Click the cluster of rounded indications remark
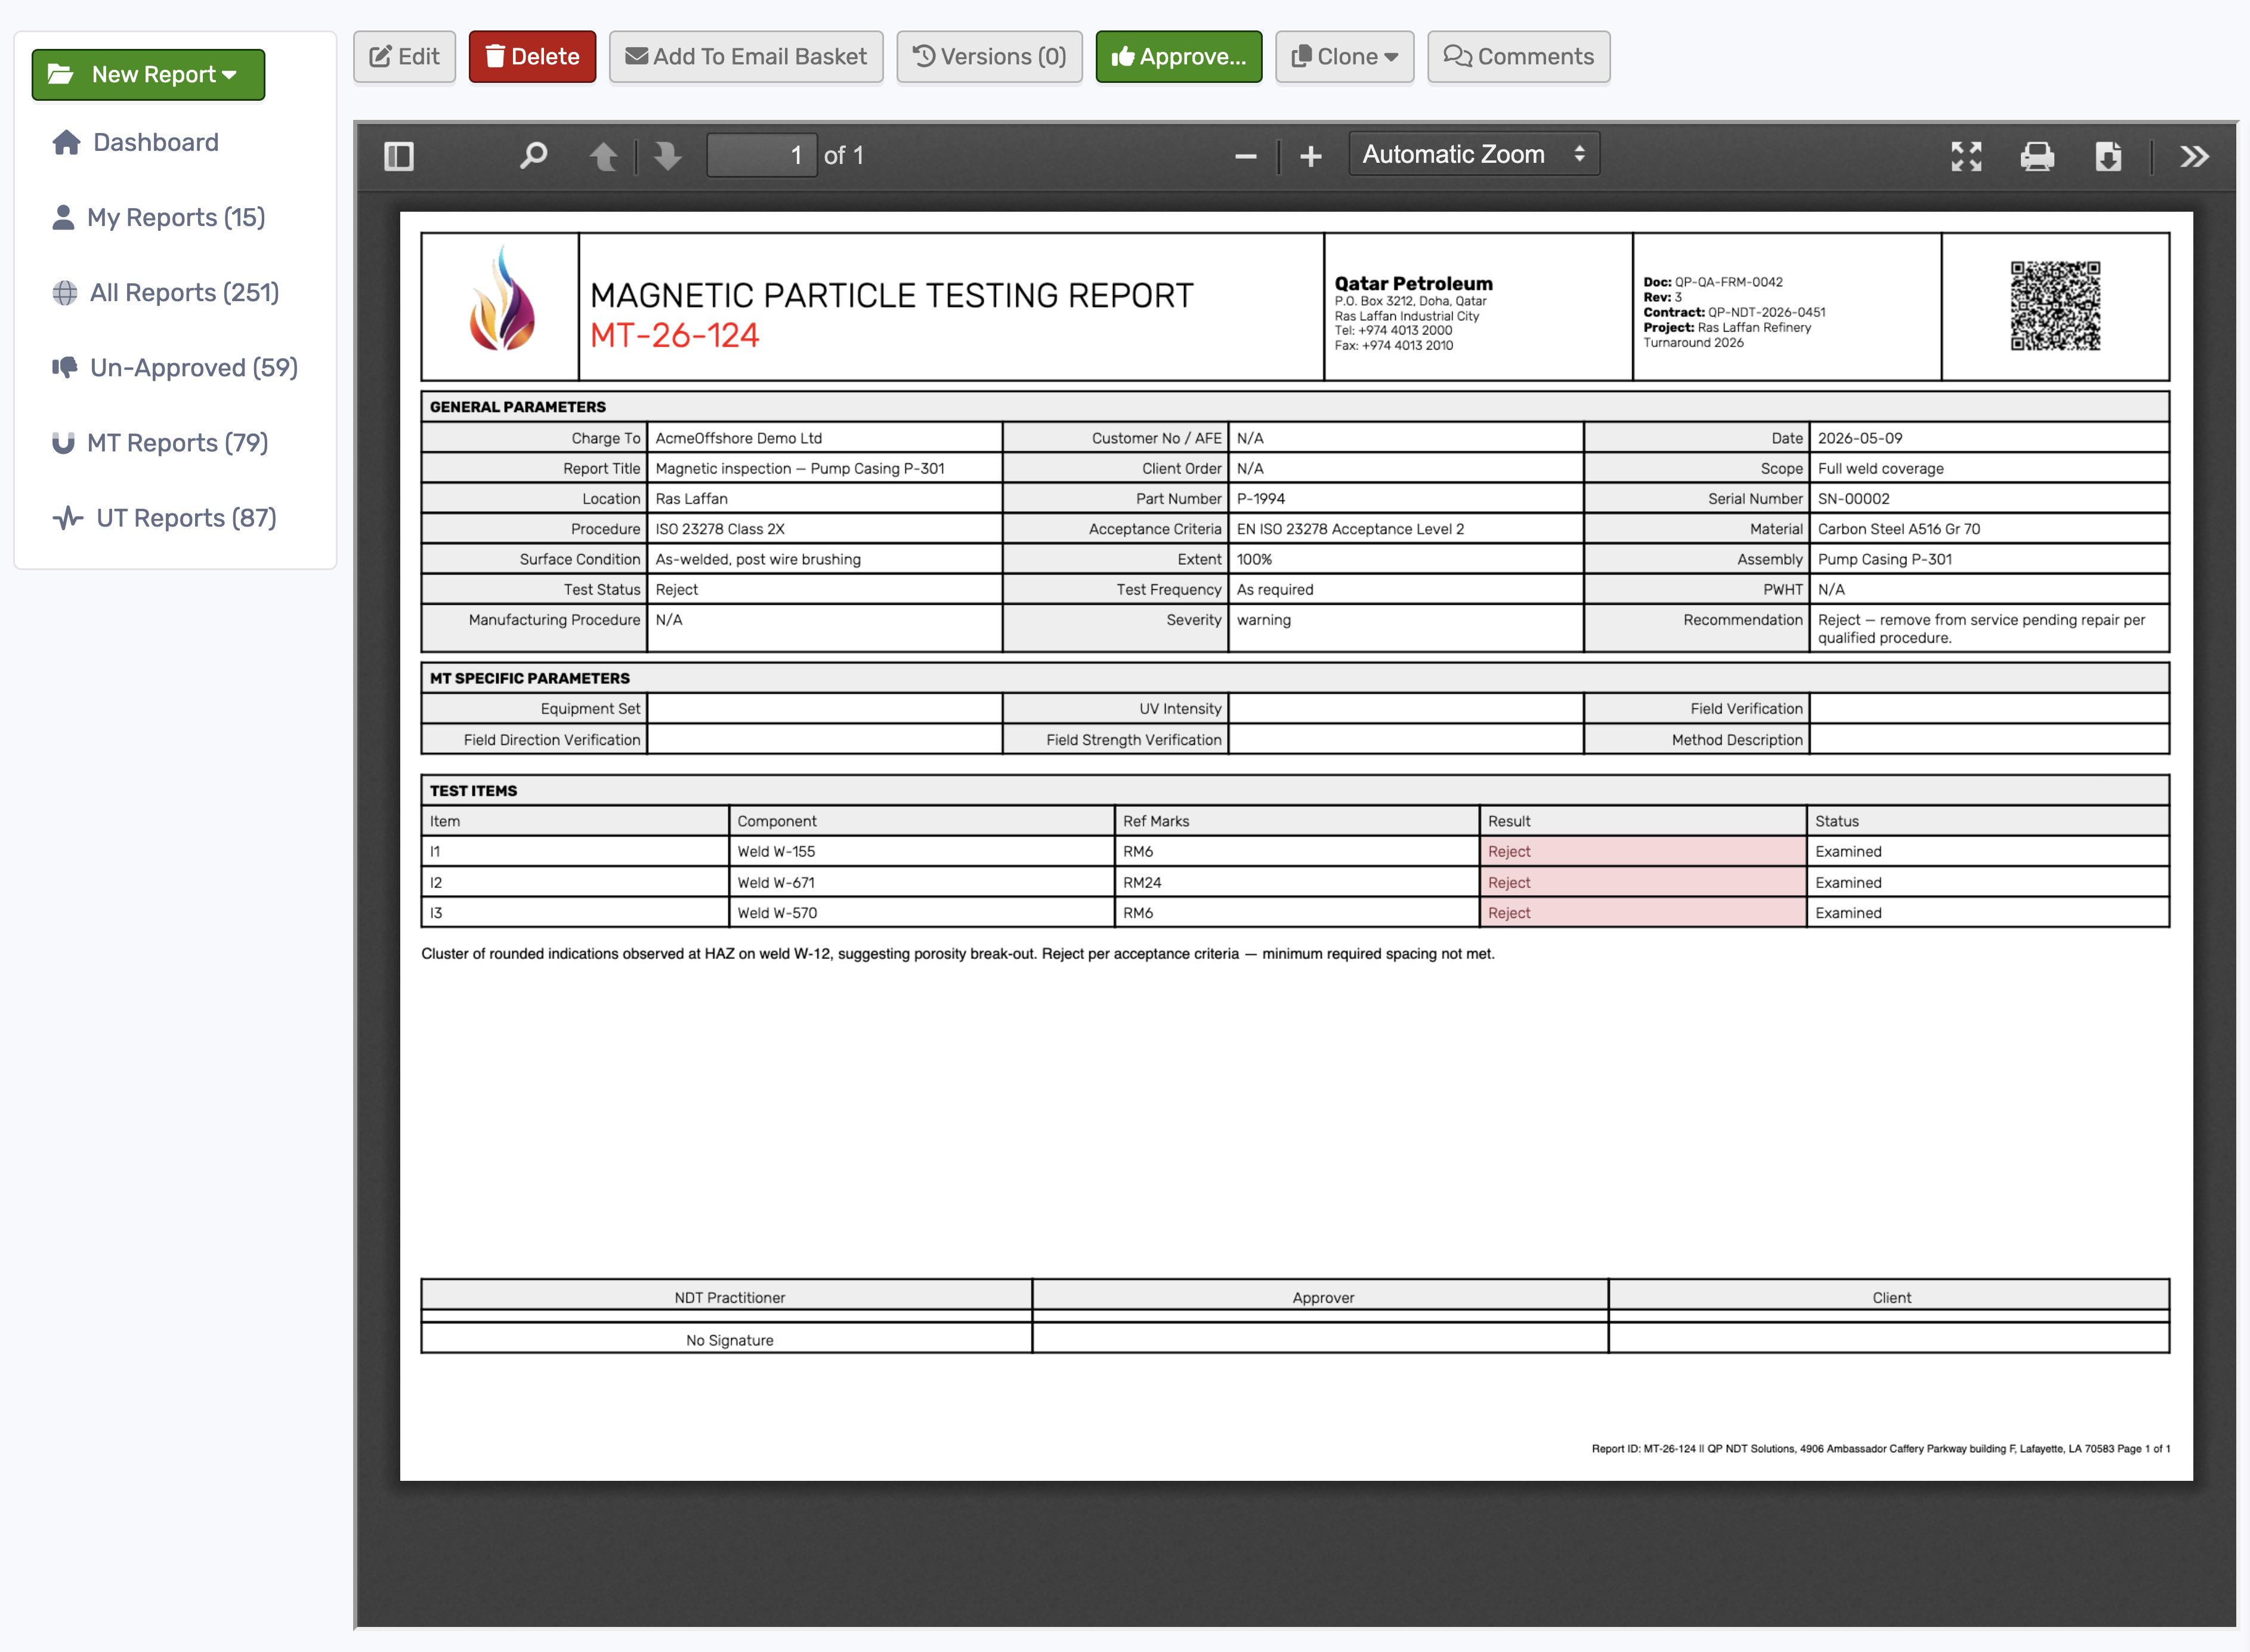 (957, 954)
